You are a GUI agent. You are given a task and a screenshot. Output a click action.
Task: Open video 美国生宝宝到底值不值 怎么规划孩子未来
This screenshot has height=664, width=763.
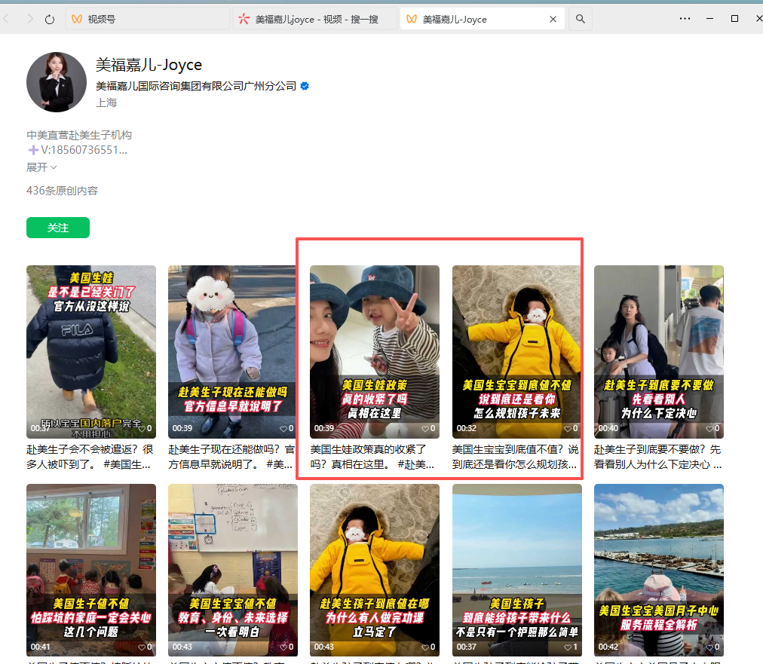tap(516, 352)
